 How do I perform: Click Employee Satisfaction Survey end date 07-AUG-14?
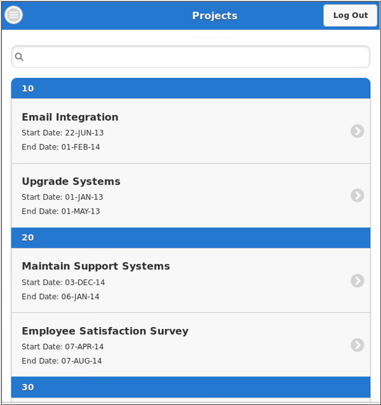coord(62,361)
